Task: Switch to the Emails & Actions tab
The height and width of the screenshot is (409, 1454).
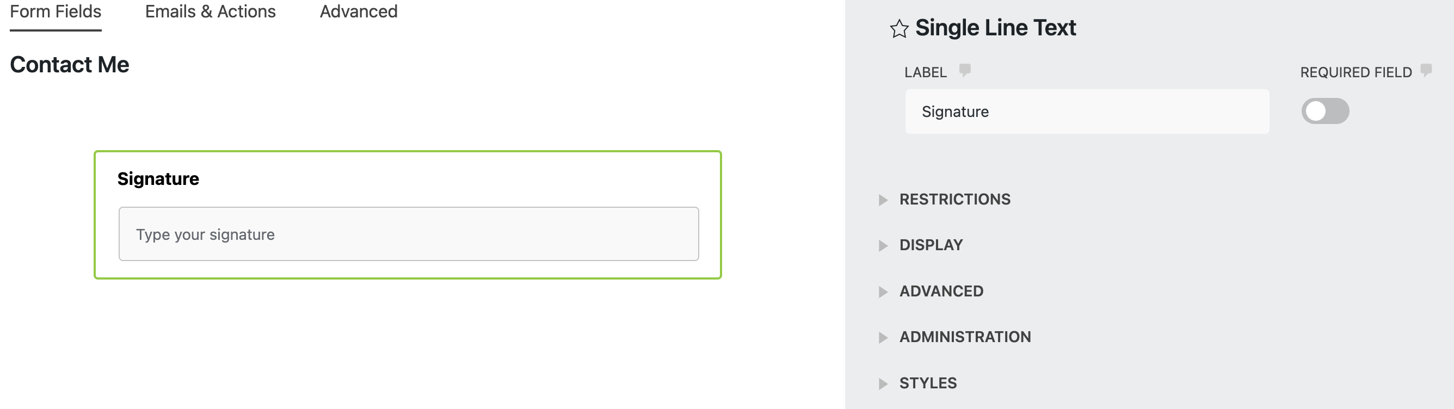Action: (x=211, y=11)
